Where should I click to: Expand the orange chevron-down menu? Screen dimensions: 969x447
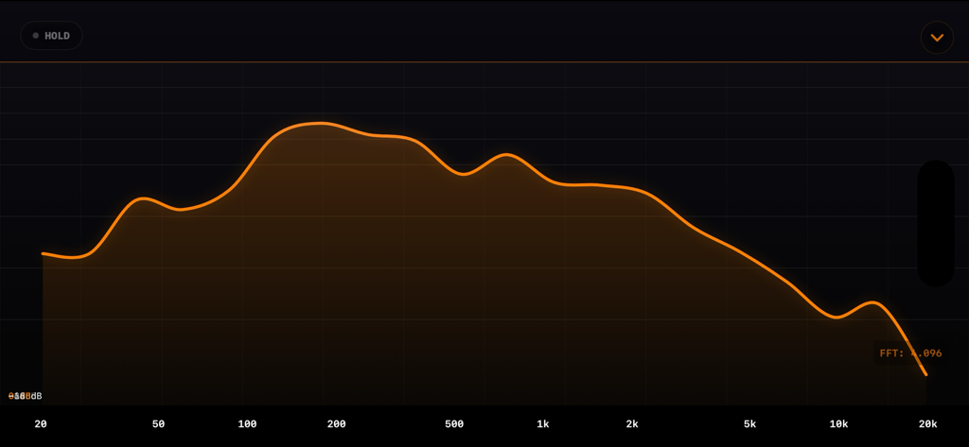937,38
